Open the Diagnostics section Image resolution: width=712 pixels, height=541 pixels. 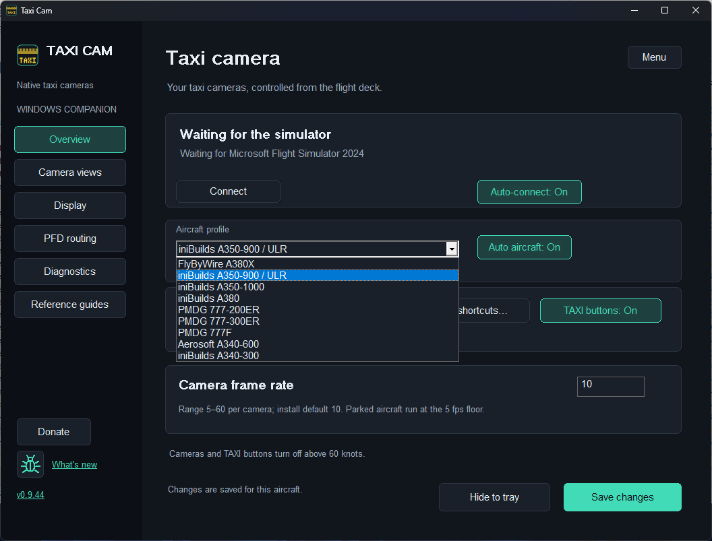coord(70,272)
